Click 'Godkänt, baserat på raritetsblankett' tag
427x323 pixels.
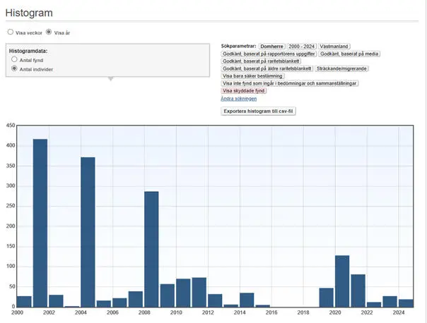(261, 61)
